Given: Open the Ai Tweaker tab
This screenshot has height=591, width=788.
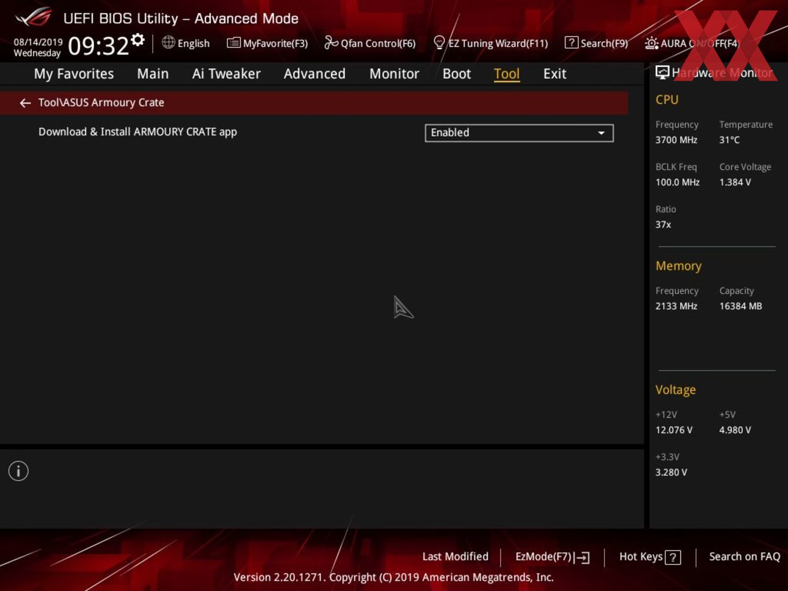Looking at the screenshot, I should 226,74.
